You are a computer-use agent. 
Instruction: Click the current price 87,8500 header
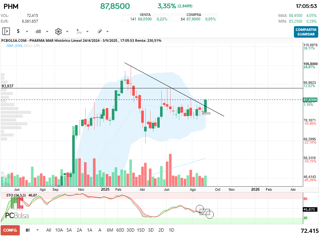coord(115,6)
